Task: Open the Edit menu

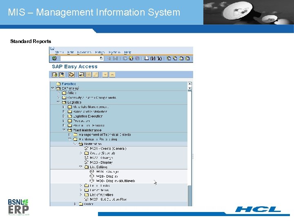Action: [x=71, y=52]
